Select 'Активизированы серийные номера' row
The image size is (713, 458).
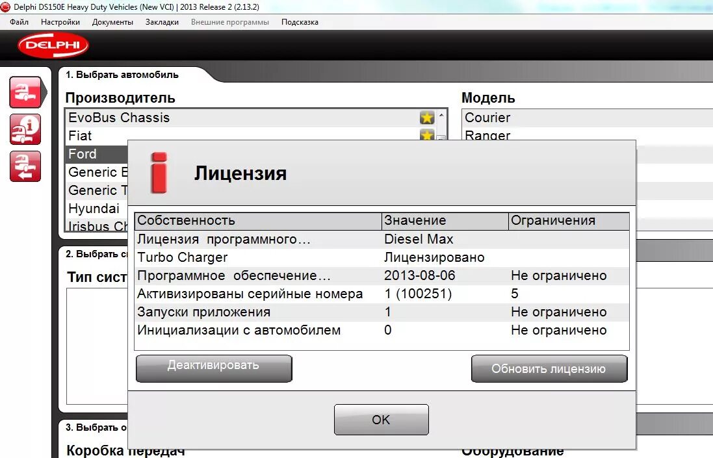point(382,294)
